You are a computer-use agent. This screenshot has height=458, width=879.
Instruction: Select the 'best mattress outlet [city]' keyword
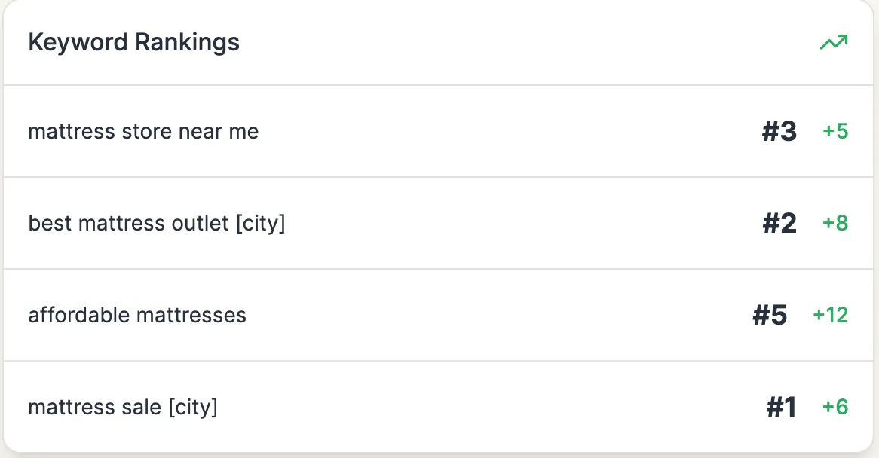click(x=157, y=224)
